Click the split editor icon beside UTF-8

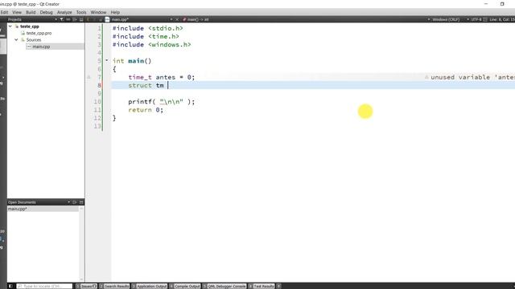[x=485, y=19]
